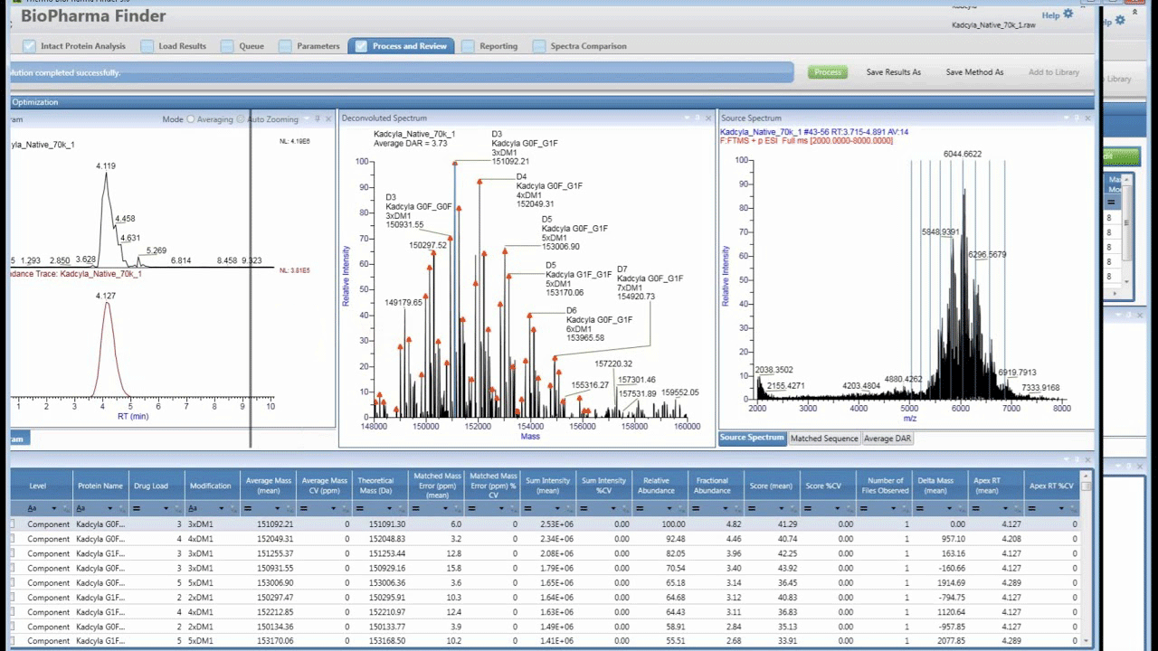Close the results table panel
The height and width of the screenshot is (651, 1158).
click(1087, 460)
